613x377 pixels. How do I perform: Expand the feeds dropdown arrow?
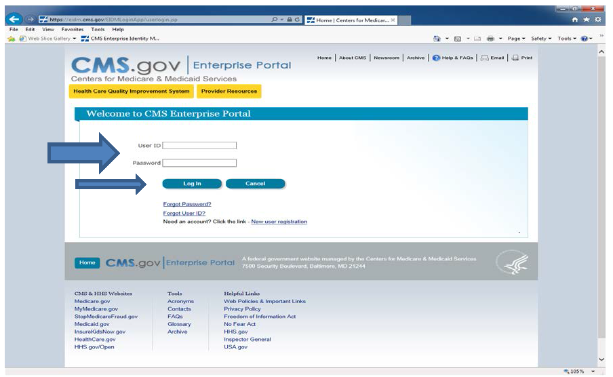[468, 39]
